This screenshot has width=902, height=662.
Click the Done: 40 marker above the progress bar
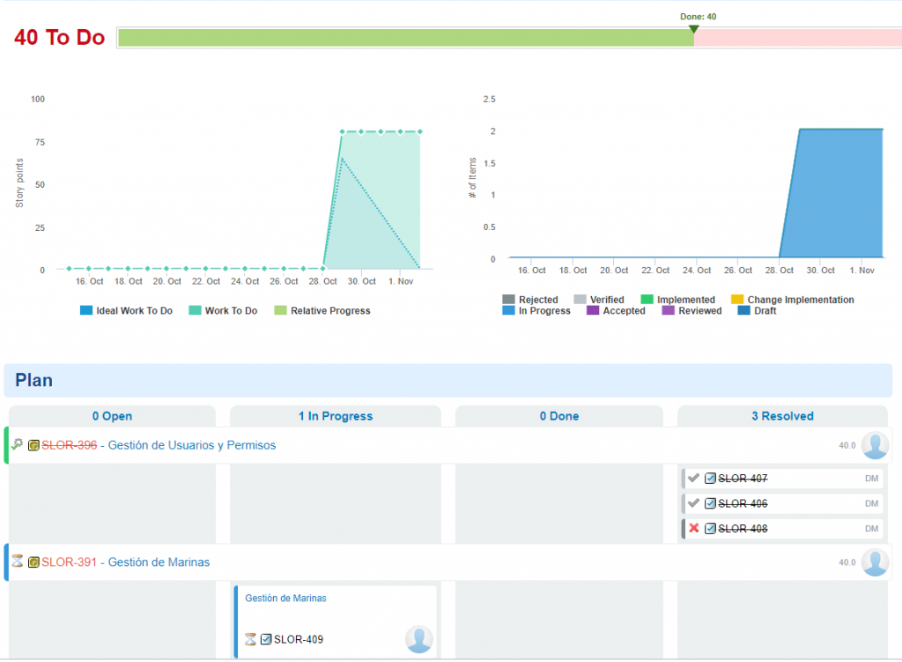(696, 16)
